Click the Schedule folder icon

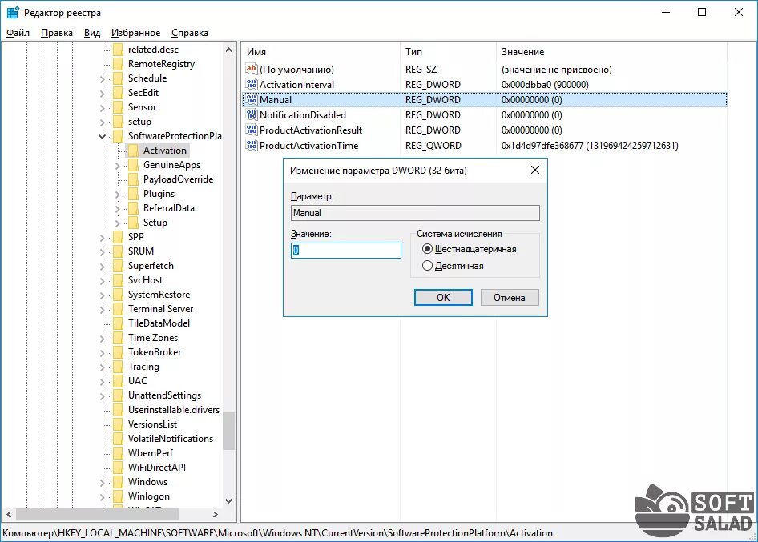coord(118,78)
